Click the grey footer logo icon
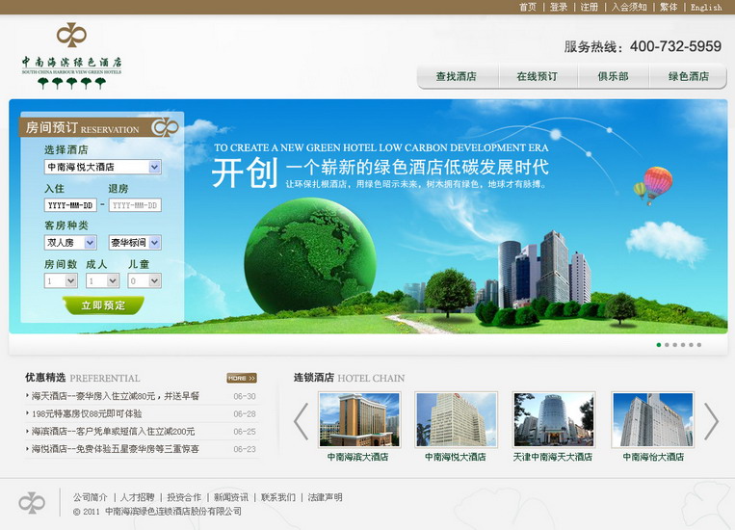 pos(32,503)
